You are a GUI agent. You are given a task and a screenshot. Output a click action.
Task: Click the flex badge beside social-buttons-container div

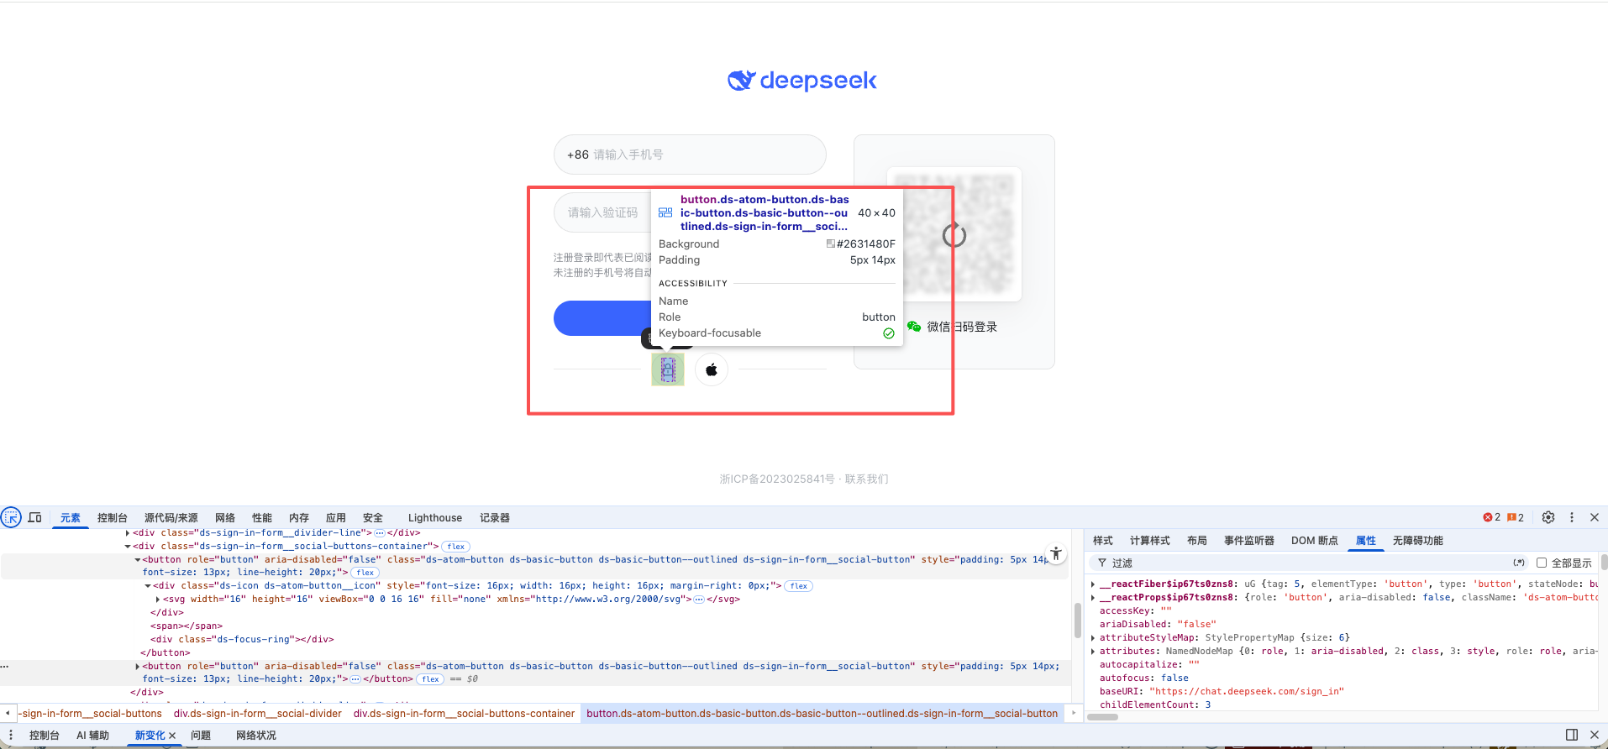456,547
